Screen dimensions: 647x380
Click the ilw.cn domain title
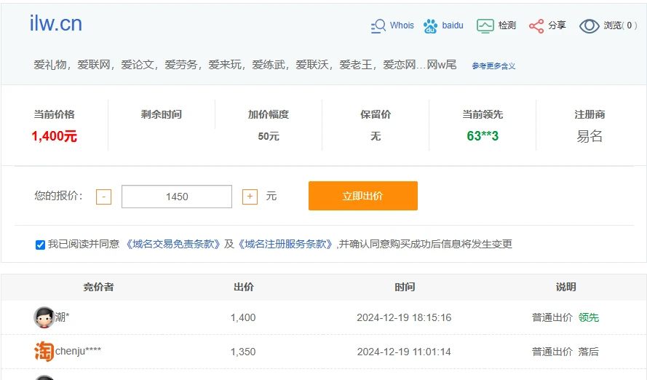[56, 24]
